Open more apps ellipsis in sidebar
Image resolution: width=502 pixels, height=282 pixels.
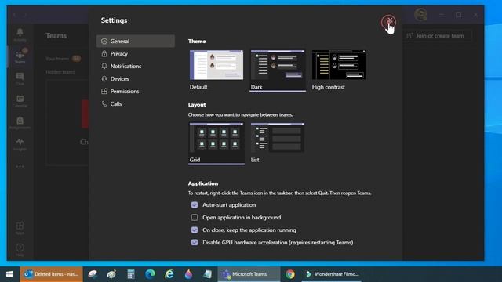(x=20, y=166)
